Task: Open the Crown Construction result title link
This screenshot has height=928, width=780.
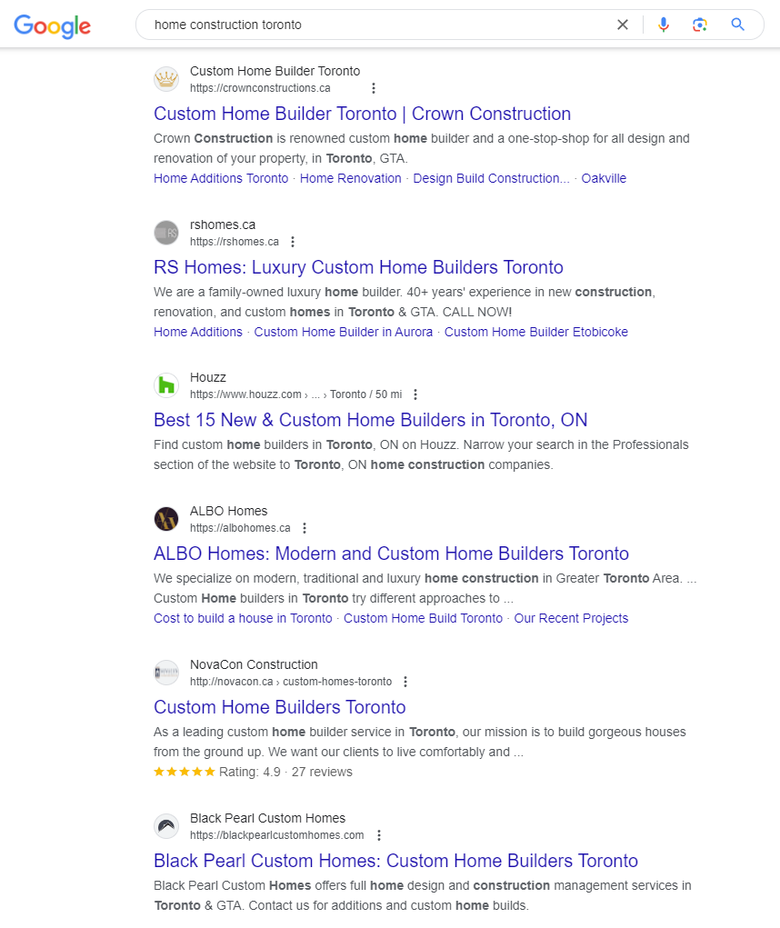Action: 362,114
